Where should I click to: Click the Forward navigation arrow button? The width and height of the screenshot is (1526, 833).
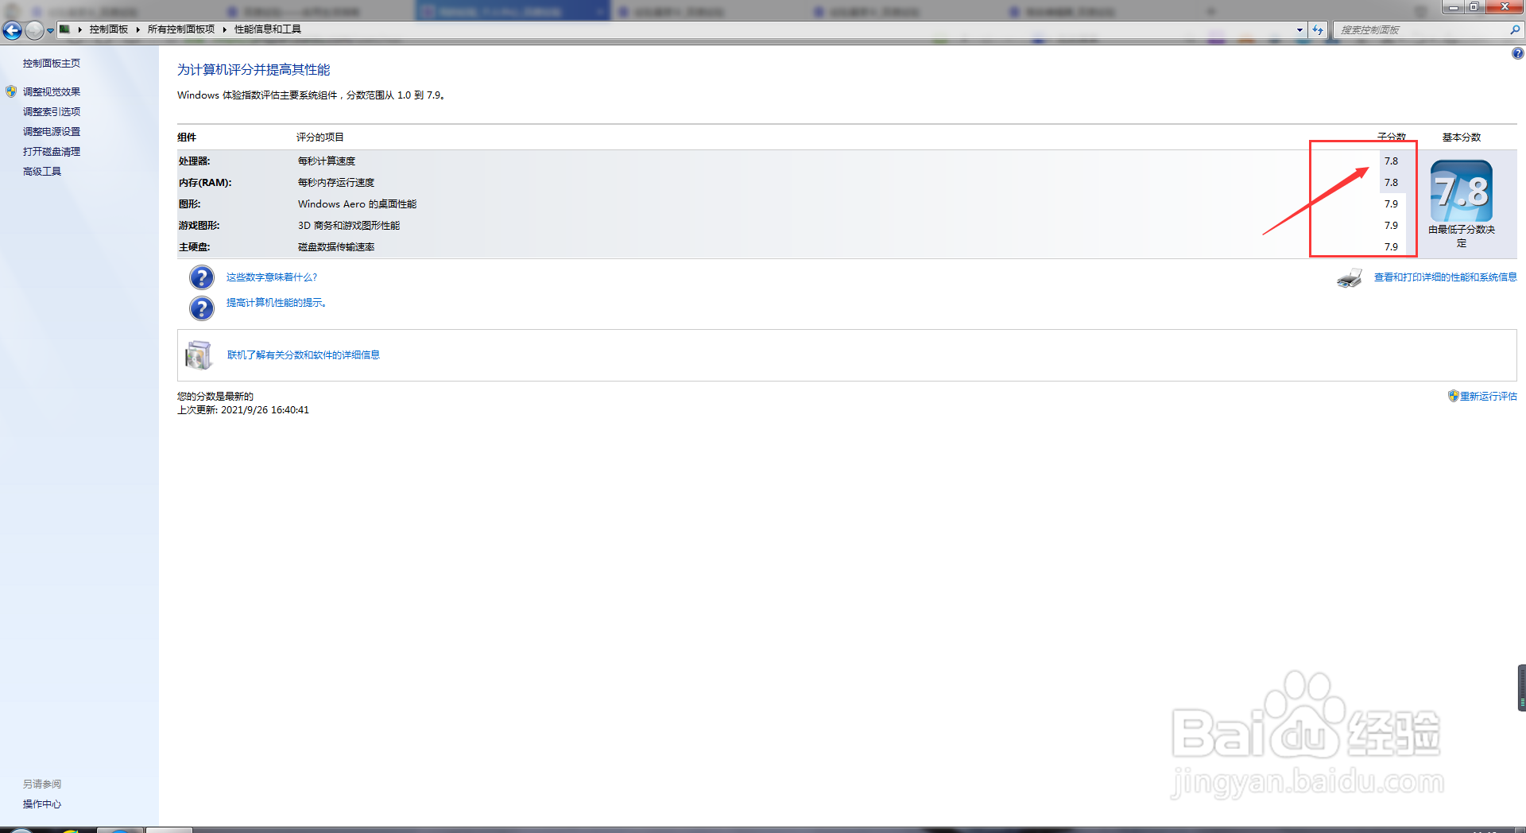[34, 30]
